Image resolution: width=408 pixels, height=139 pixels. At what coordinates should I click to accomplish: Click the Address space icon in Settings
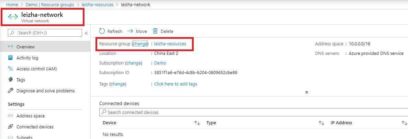(10, 116)
